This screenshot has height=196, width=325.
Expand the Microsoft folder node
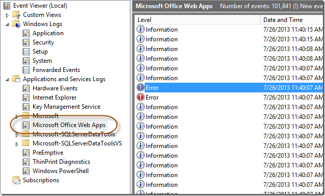[17, 116]
